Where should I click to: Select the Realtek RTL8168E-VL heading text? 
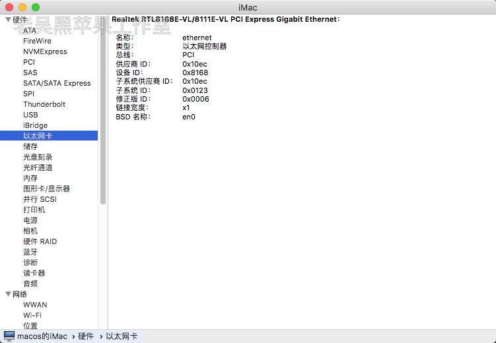[x=225, y=19]
